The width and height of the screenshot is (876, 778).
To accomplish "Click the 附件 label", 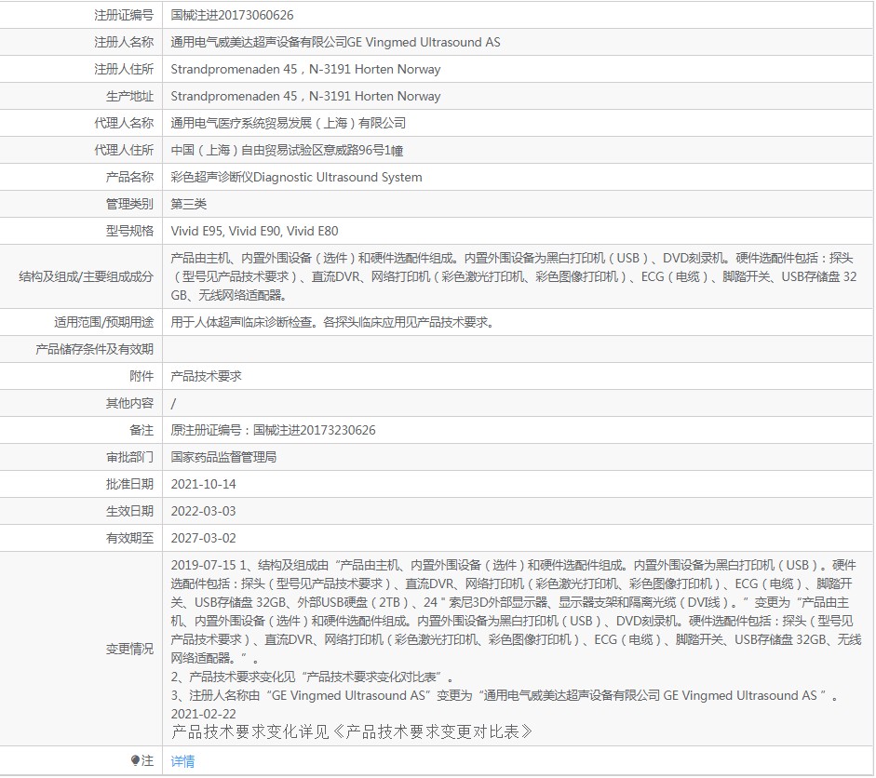I will (142, 376).
